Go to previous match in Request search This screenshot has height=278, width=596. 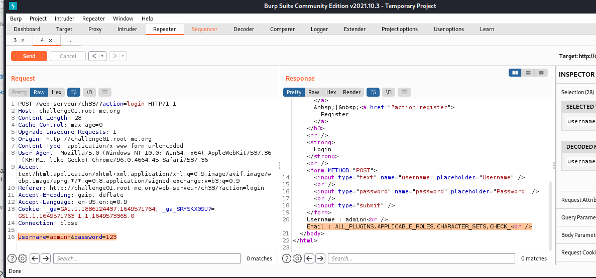35,258
